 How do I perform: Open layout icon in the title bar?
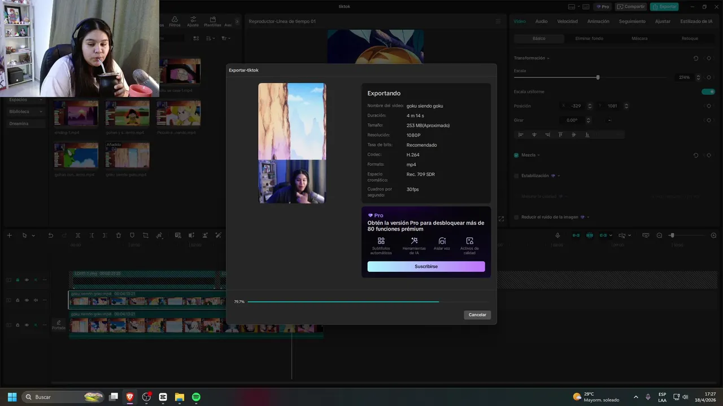[572, 7]
